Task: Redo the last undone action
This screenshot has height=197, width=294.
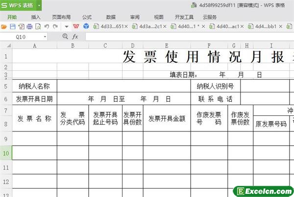Action: coord(54,26)
